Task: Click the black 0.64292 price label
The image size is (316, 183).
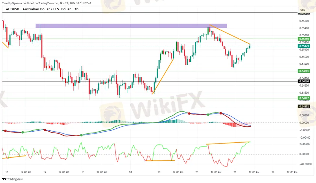Action: point(304,106)
